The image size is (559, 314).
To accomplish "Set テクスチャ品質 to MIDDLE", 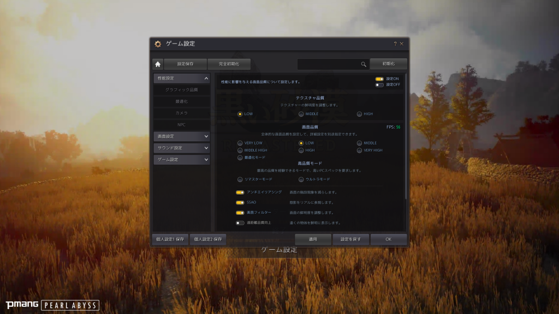I will 301,114.
